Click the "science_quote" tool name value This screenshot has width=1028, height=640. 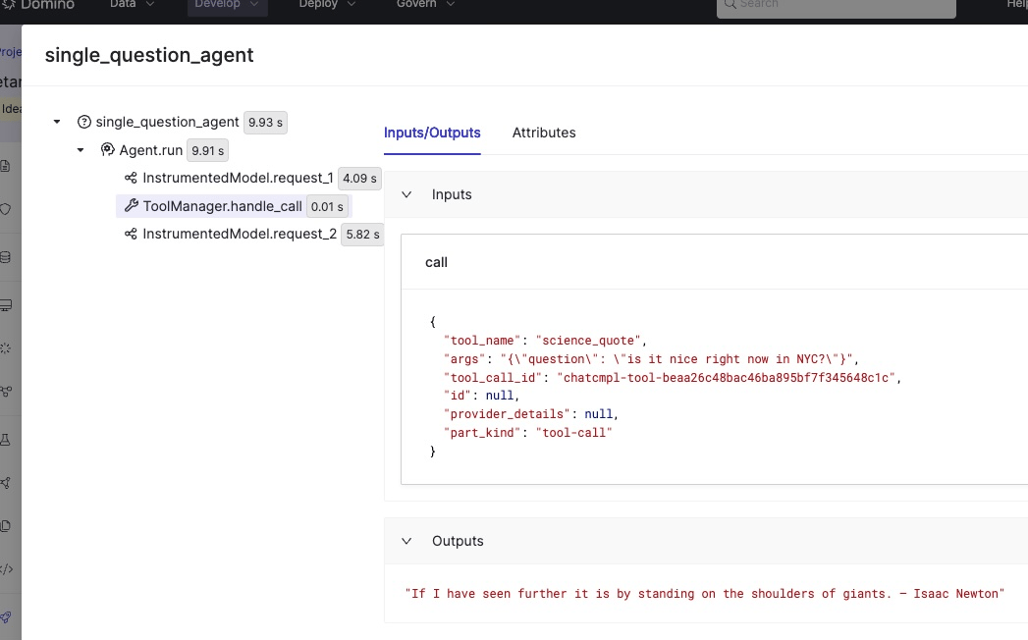coord(588,341)
